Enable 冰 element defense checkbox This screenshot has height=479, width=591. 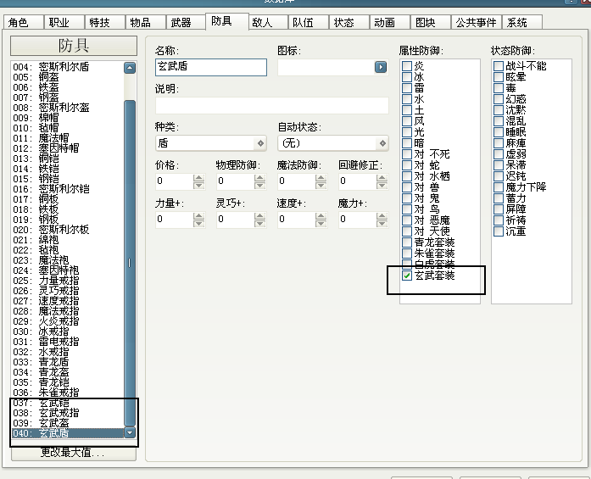click(x=407, y=77)
